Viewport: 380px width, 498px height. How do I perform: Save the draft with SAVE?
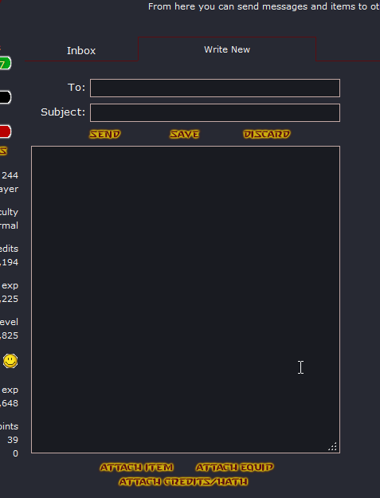pos(185,135)
